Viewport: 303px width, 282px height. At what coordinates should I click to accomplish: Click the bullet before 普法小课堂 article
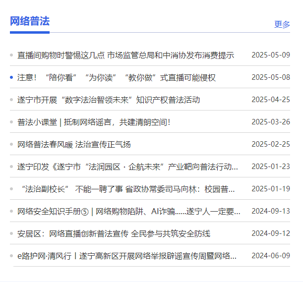coord(11,122)
